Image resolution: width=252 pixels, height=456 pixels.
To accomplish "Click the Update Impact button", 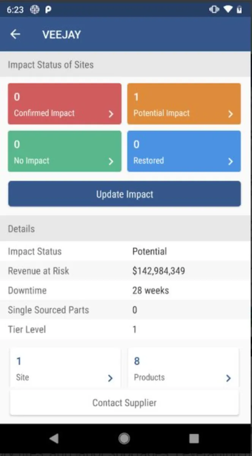I will pyautogui.click(x=124, y=194).
